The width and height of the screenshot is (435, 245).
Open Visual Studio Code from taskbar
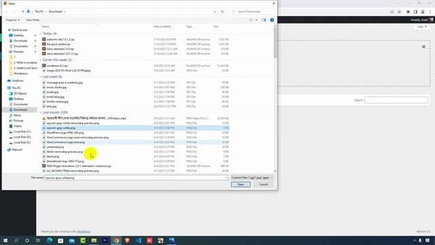pyautogui.click(x=139, y=240)
